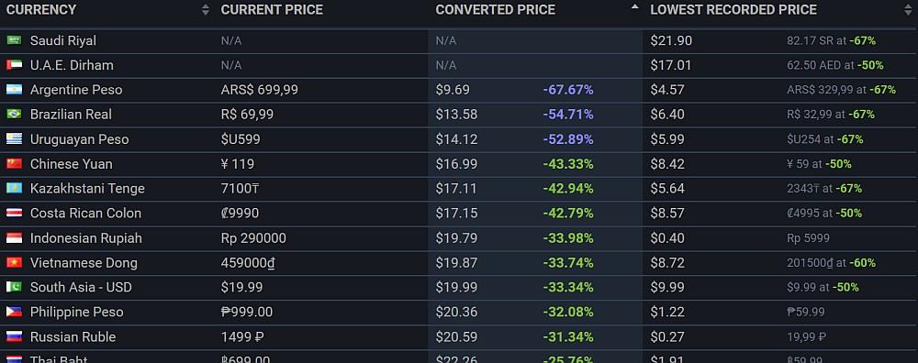Click the R$ 69,99 current price

(x=247, y=114)
